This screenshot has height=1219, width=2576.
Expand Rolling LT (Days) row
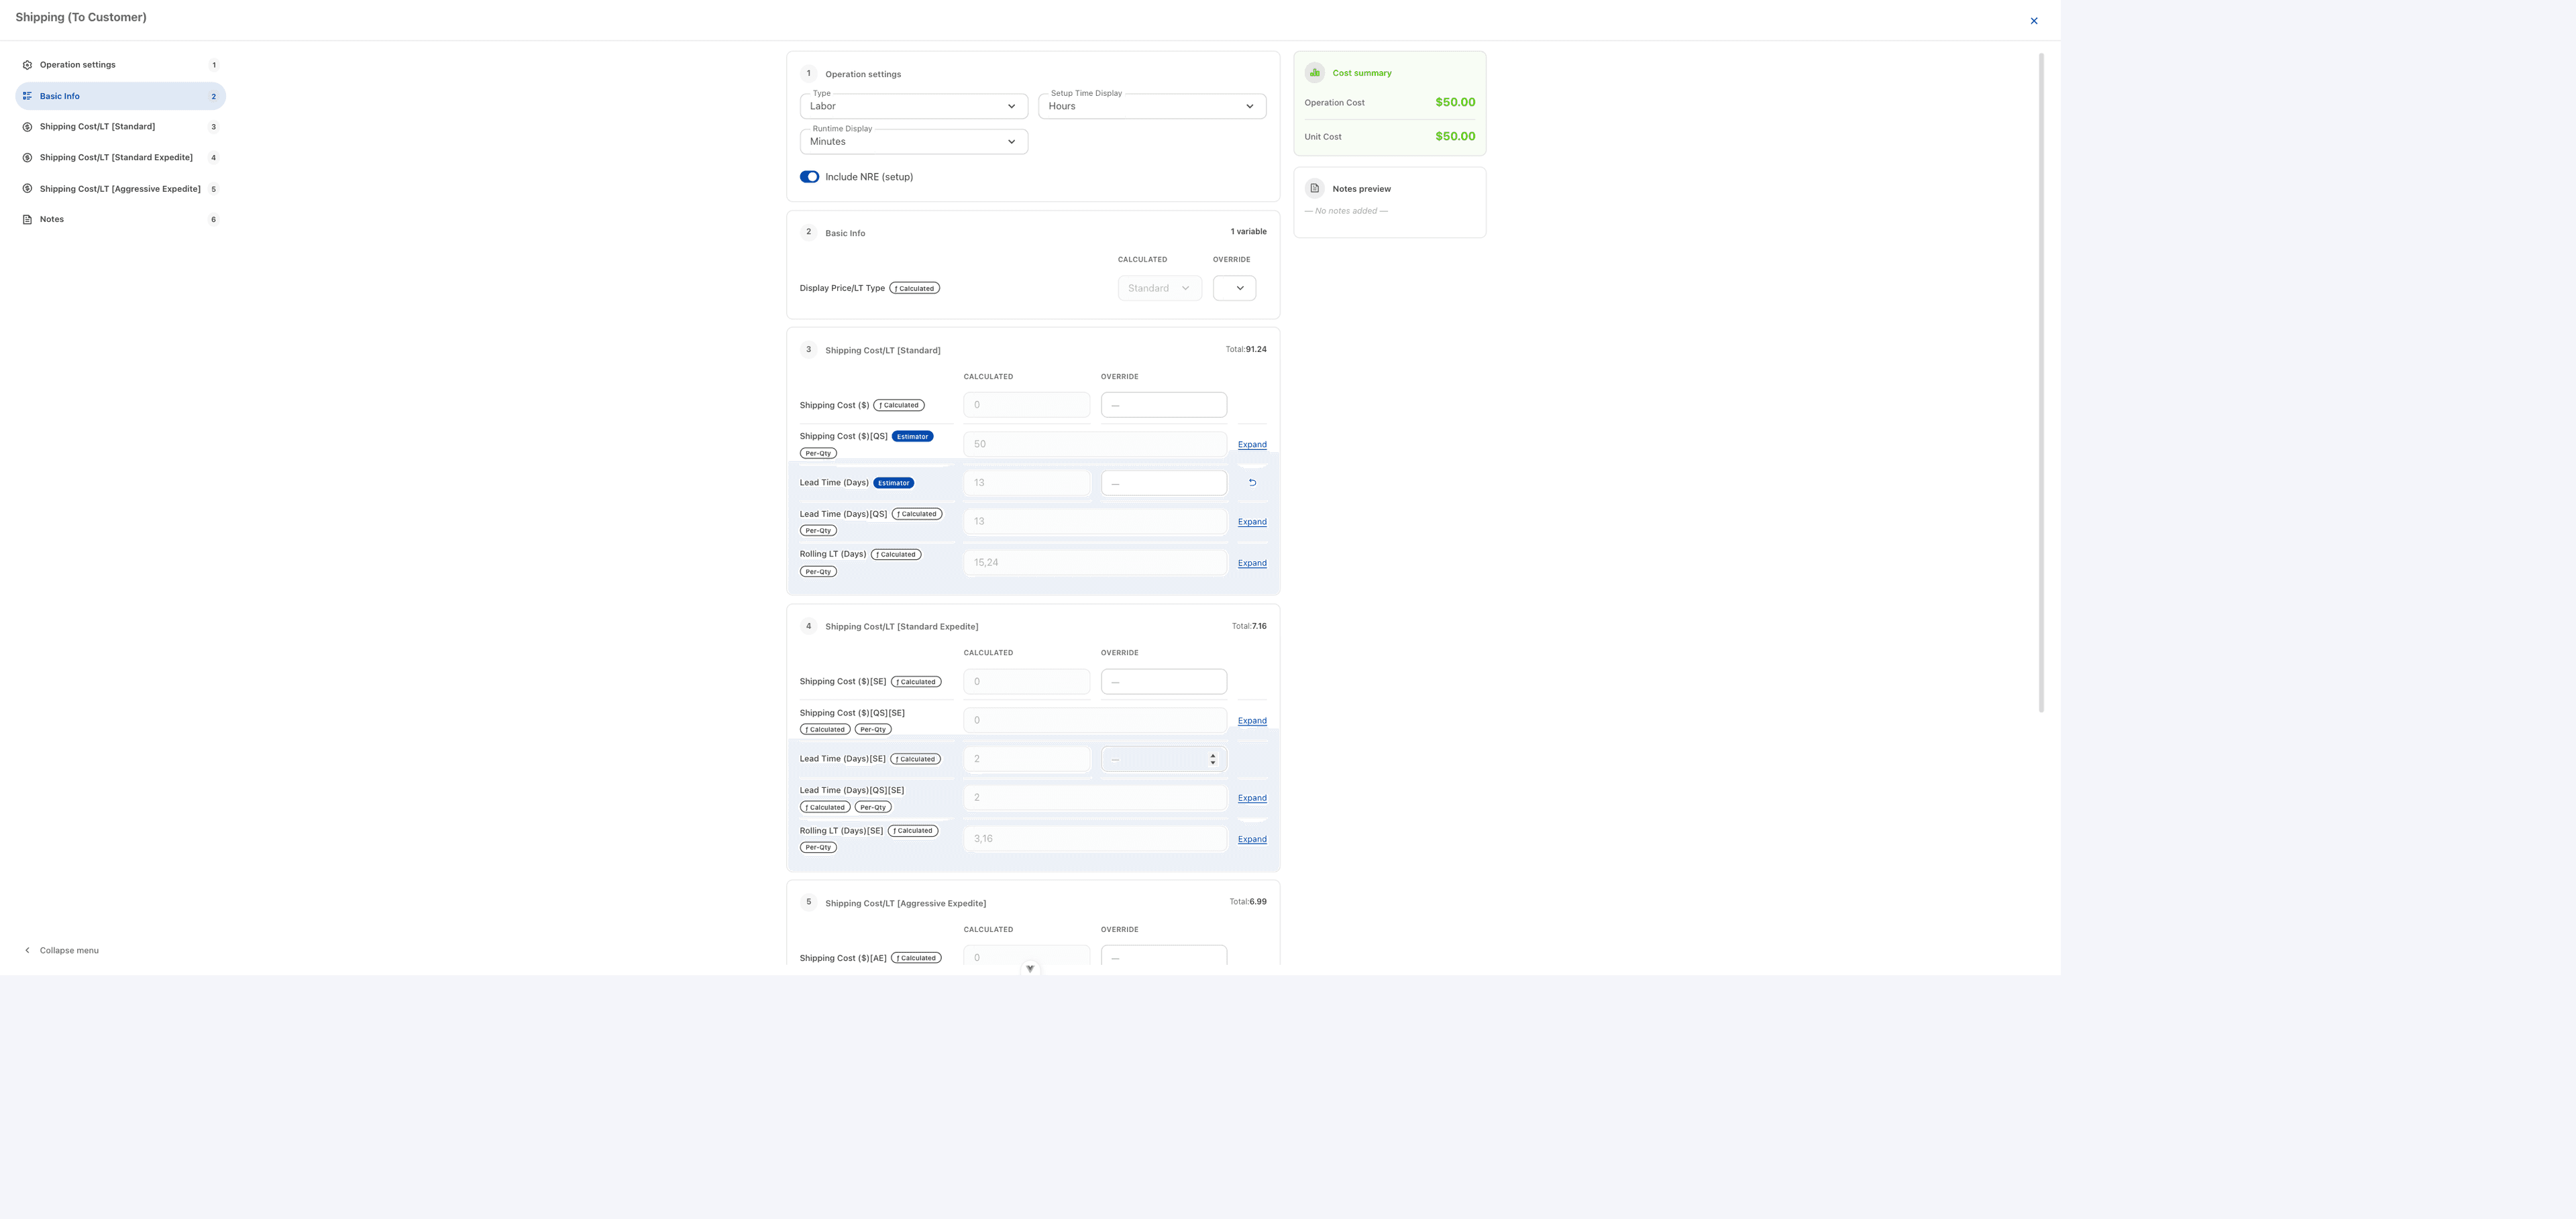pos(1252,563)
